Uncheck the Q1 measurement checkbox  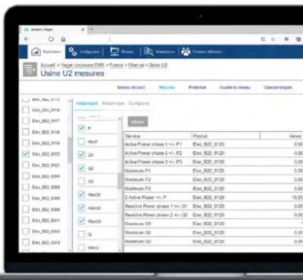[x=81, y=155]
